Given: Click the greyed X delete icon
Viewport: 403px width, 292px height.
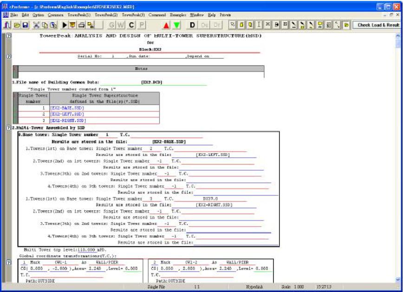Looking at the screenshot, I should [x=267, y=25].
